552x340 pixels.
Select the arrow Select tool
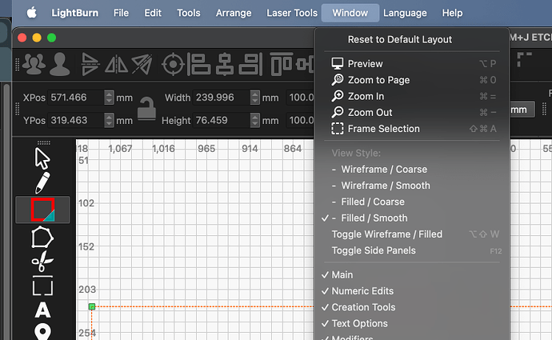42,158
